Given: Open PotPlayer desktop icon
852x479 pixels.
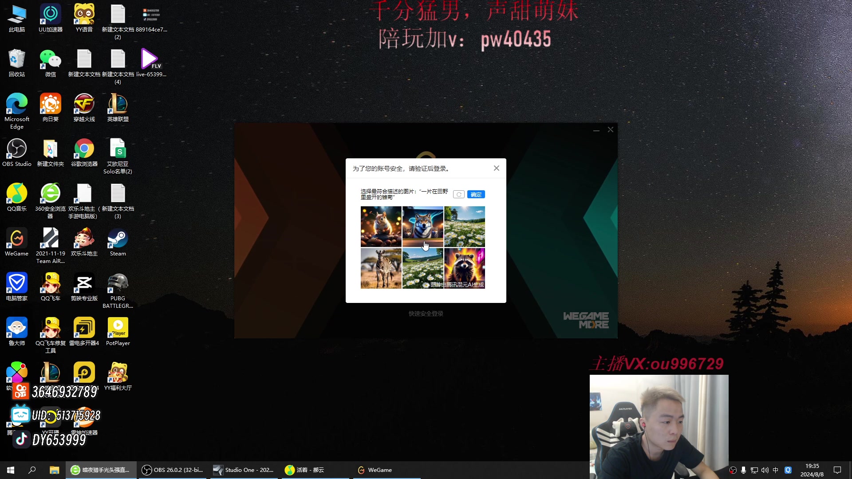Looking at the screenshot, I should coord(118,332).
